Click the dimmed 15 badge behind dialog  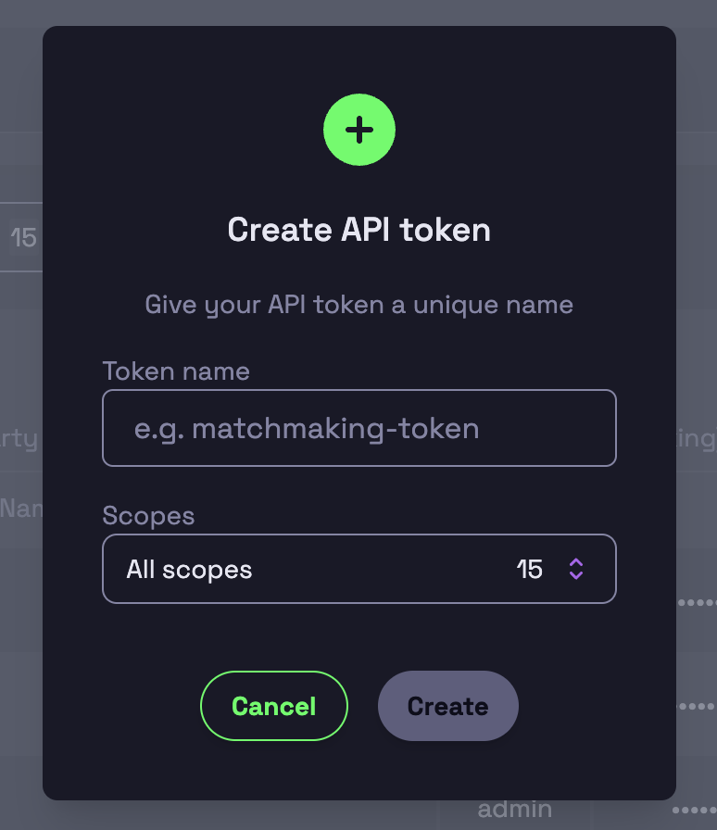24,237
